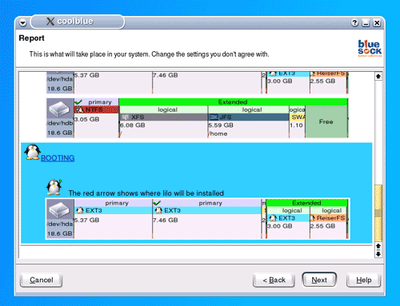
Task: Click the icon beside ReiserFS in booting section
Action: (313, 218)
